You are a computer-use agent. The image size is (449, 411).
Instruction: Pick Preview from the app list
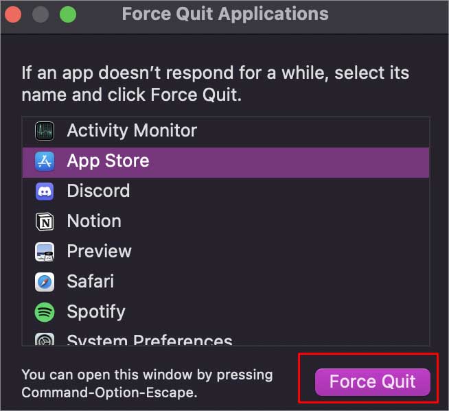click(226, 251)
